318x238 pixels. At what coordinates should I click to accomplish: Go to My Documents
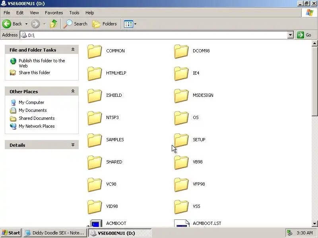click(33, 110)
